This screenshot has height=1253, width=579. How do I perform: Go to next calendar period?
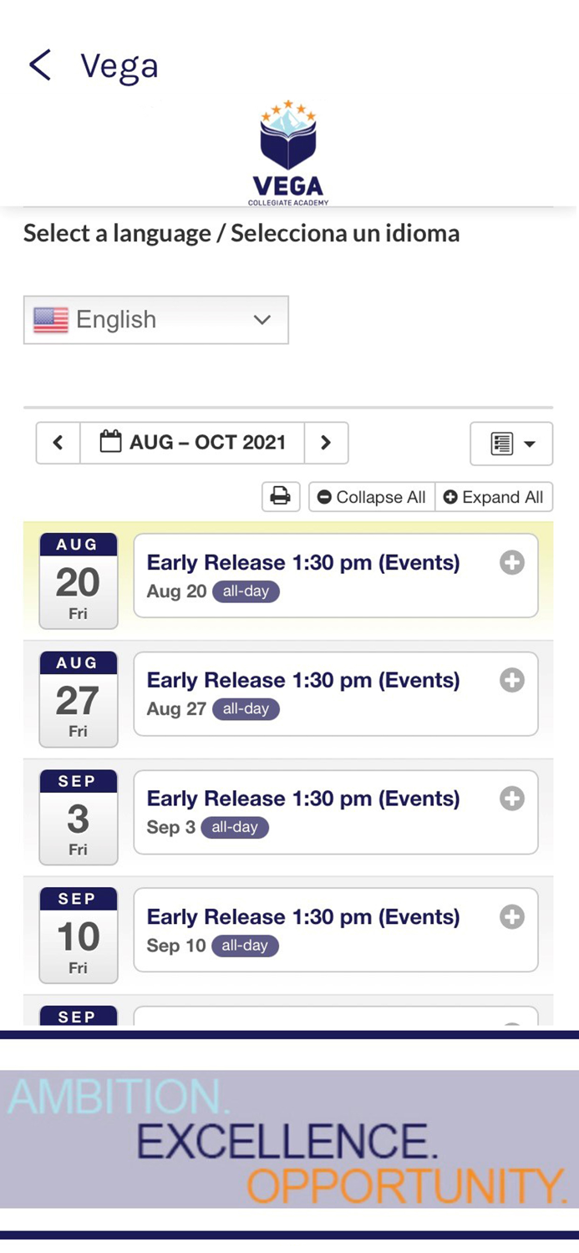[x=326, y=443]
